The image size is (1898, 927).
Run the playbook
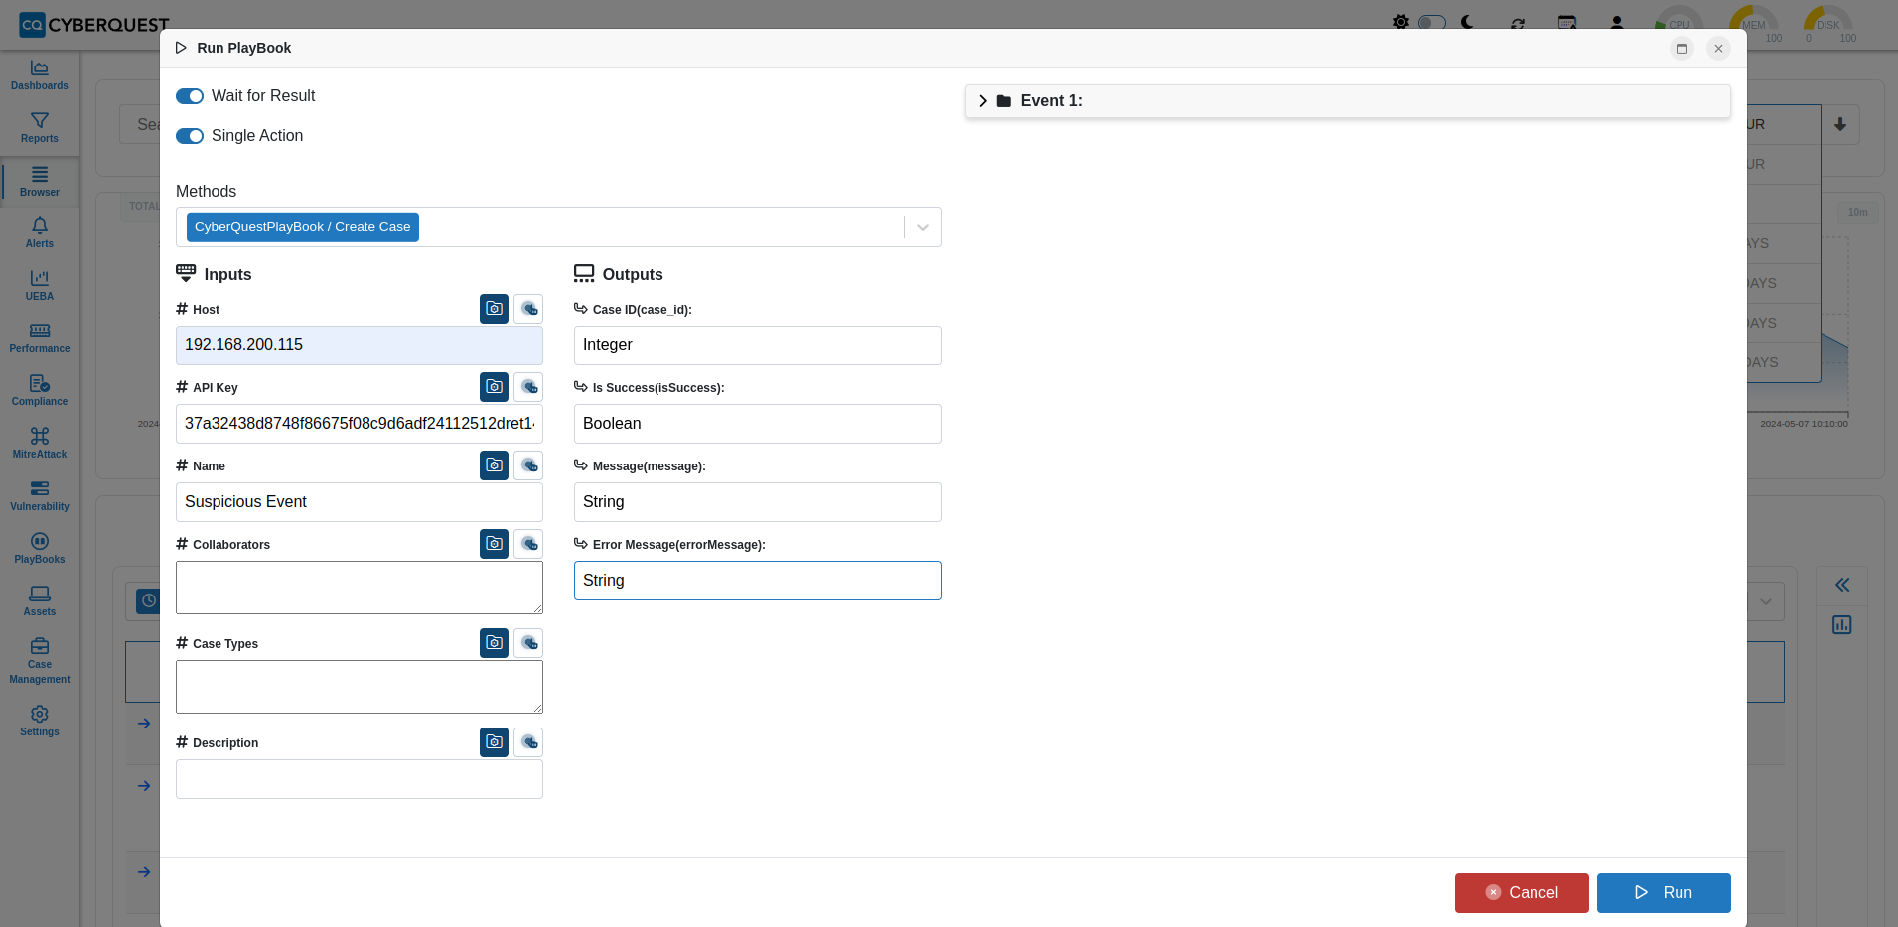(1664, 893)
